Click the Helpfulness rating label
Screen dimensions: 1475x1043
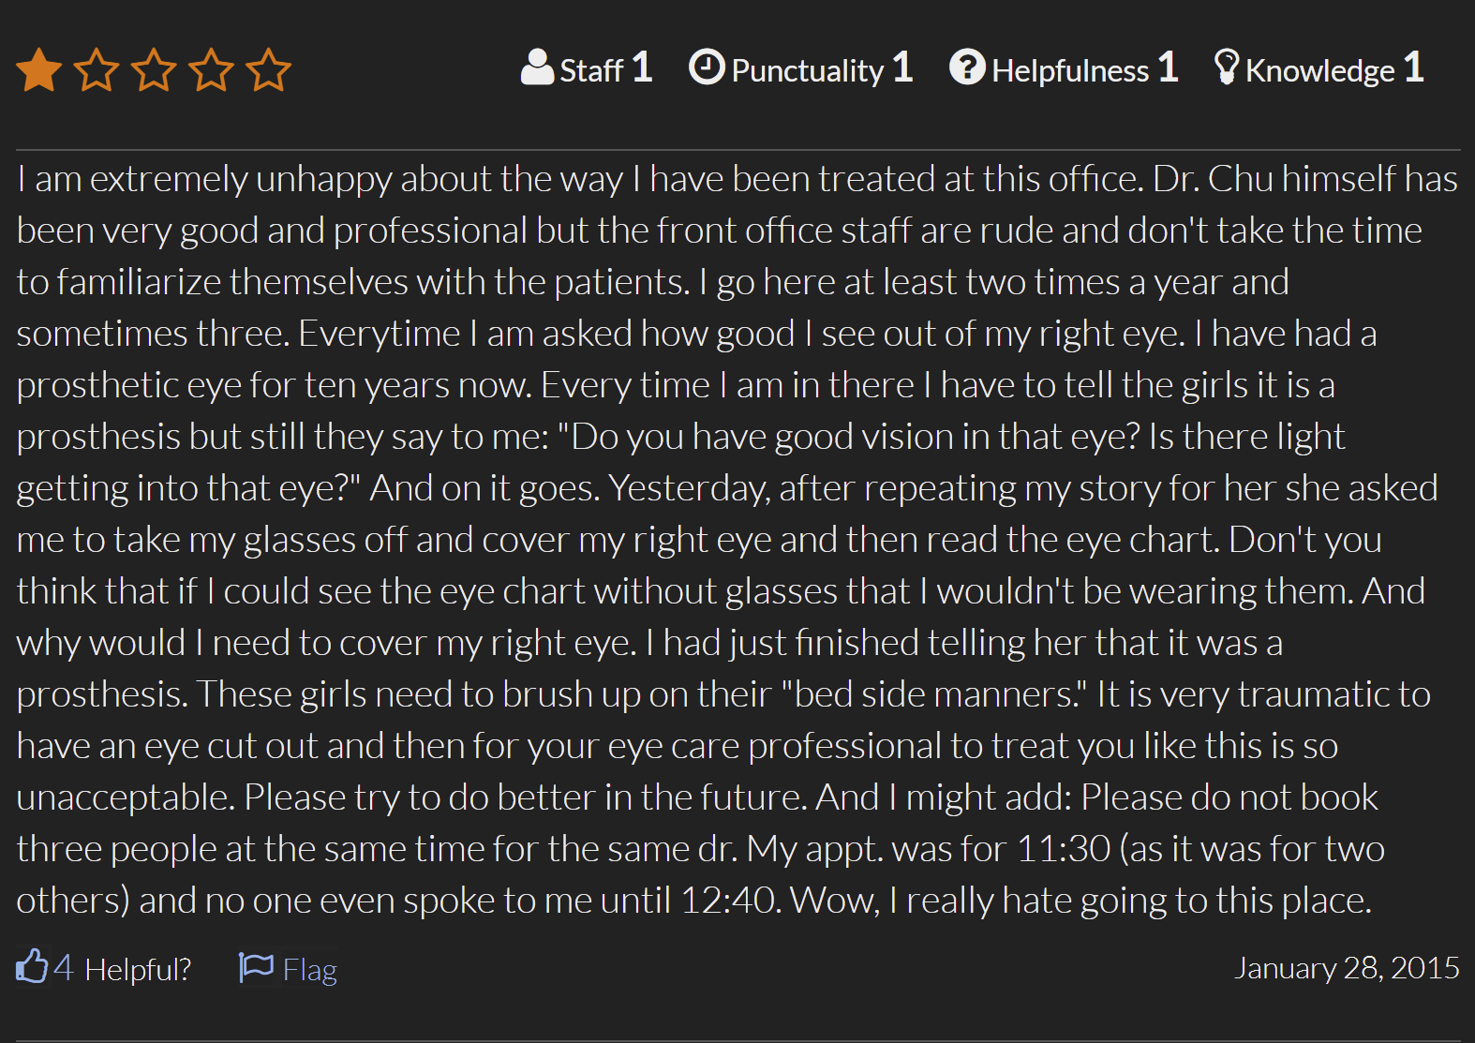(1070, 70)
